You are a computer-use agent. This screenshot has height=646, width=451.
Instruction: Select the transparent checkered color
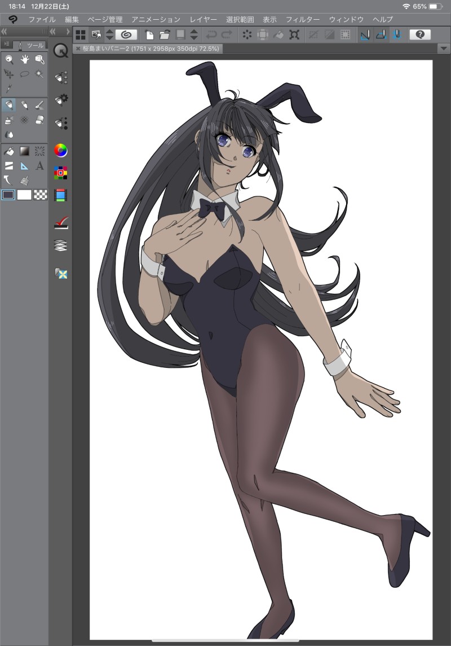[x=41, y=195]
